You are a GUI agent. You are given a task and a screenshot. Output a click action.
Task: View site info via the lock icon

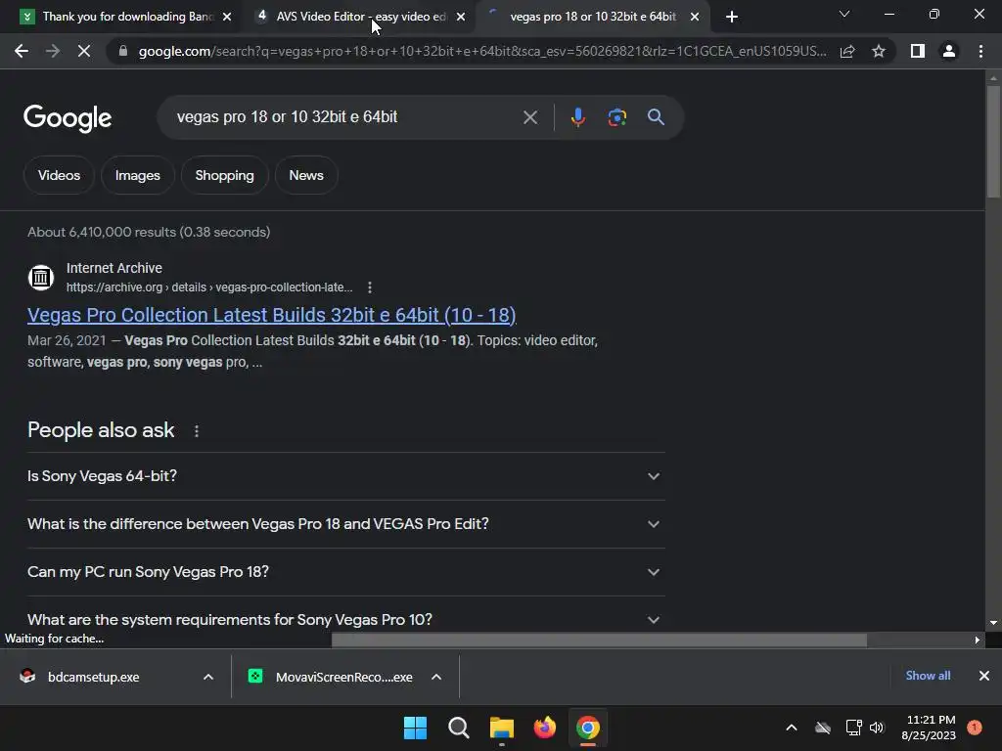click(x=123, y=51)
